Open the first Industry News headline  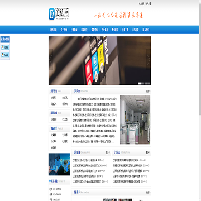tap(126, 160)
